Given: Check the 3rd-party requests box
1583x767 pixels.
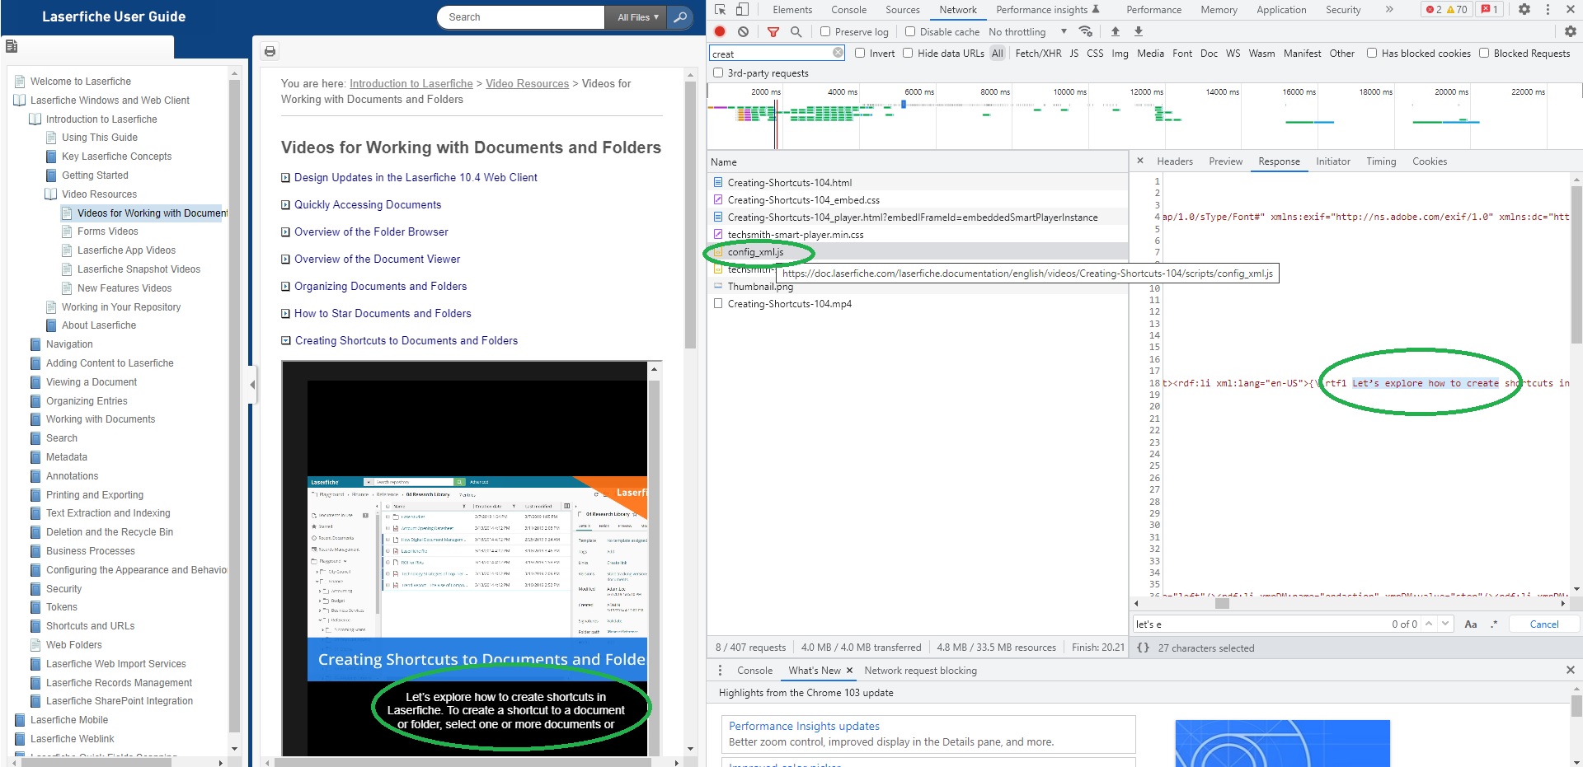Looking at the screenshot, I should 718,72.
